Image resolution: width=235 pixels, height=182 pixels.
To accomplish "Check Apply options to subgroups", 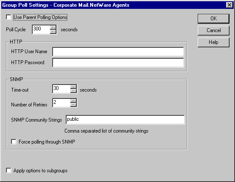I will click(9, 170).
